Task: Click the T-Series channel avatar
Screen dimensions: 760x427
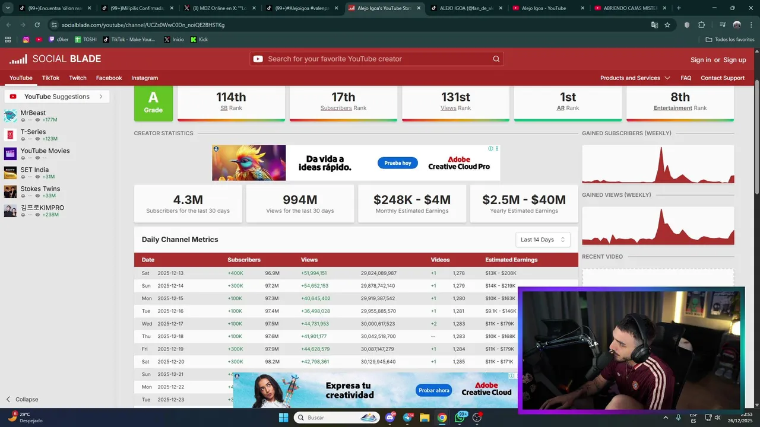Action: click(10, 135)
